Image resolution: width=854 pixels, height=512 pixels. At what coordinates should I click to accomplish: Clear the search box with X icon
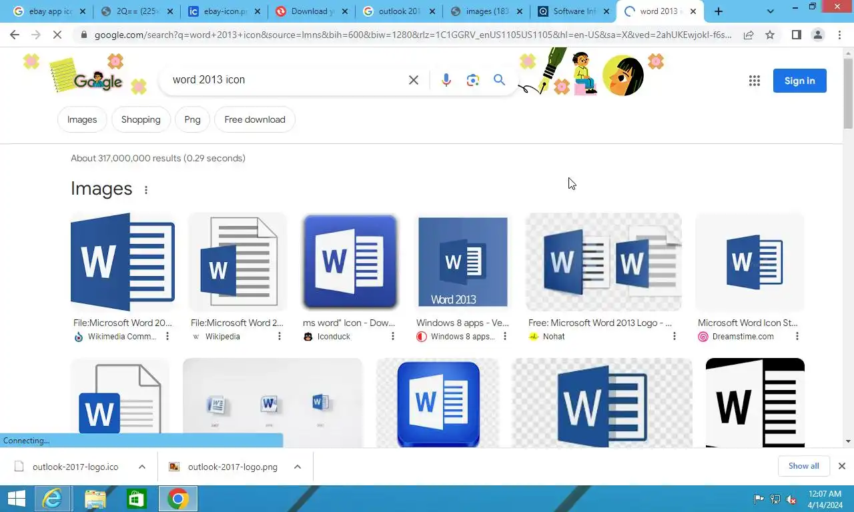[x=414, y=80]
